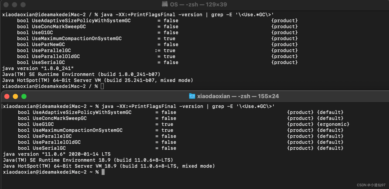
Task: Click the "OS — -zsh — 129×39" title text
Action: (198, 4)
